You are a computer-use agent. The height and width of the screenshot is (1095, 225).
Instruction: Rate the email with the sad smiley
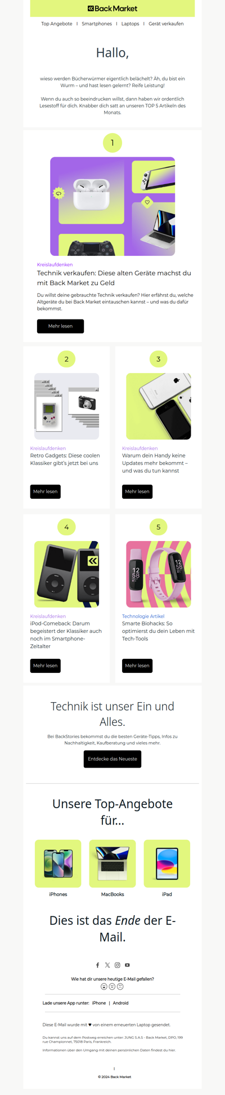[120, 986]
